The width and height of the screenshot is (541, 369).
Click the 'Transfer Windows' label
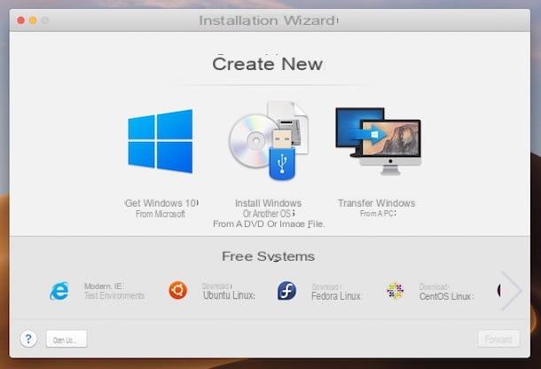point(377,203)
